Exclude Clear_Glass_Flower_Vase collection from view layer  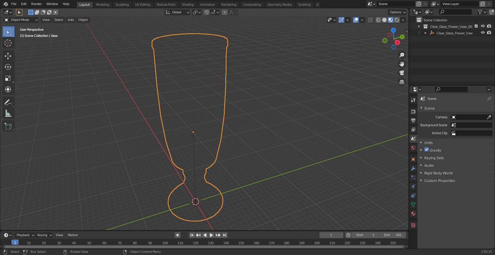tap(476, 26)
